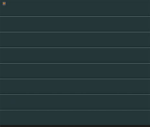Select the seventh empty horizontal row
150x127 pixels.
click(75, 102)
